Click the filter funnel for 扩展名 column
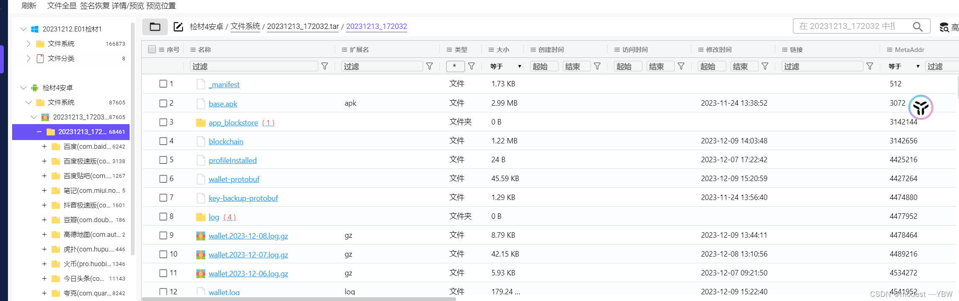Image resolution: width=959 pixels, height=301 pixels. click(x=429, y=66)
